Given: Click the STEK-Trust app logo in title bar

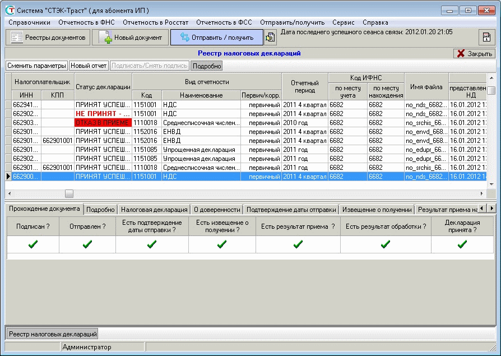Looking at the screenshot, I should tap(10, 10).
